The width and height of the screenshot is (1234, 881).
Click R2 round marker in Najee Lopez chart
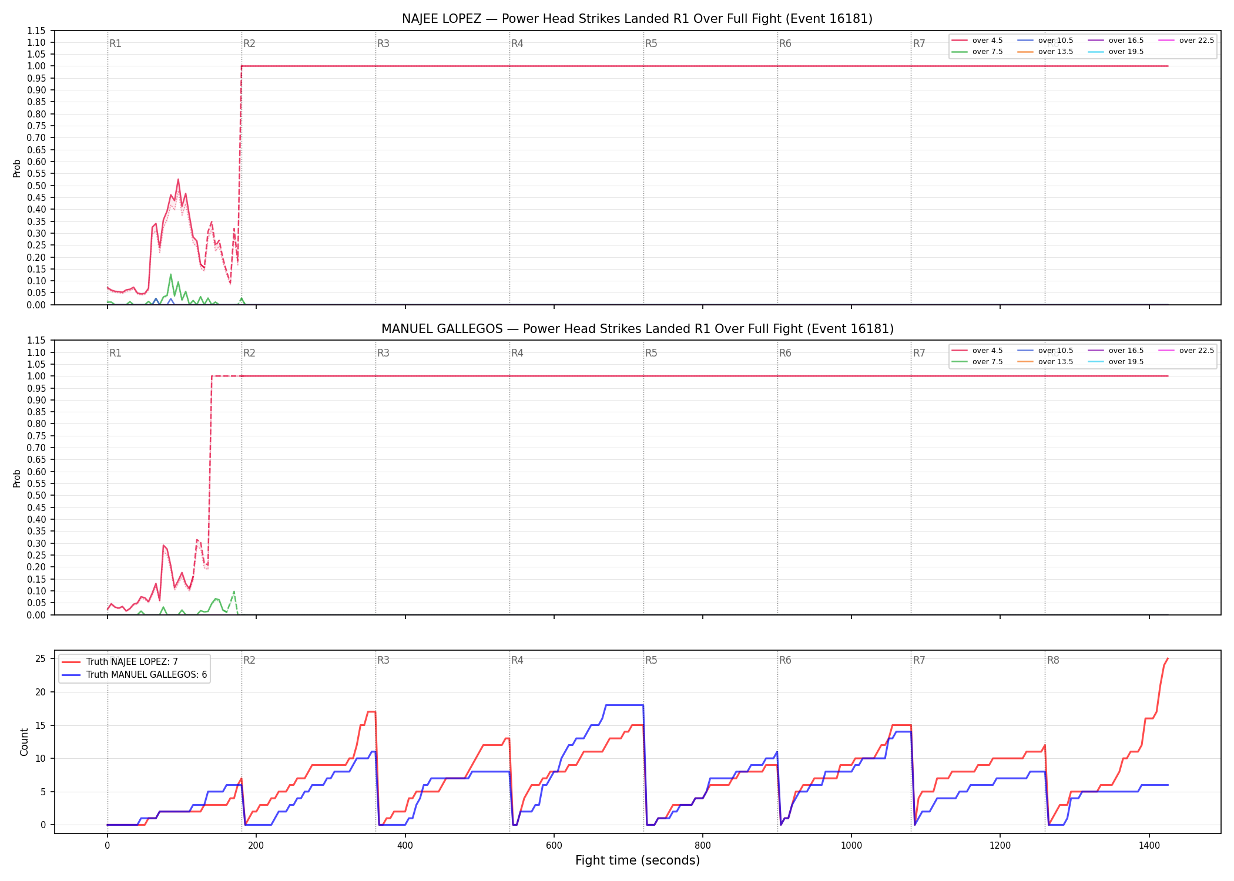(249, 43)
